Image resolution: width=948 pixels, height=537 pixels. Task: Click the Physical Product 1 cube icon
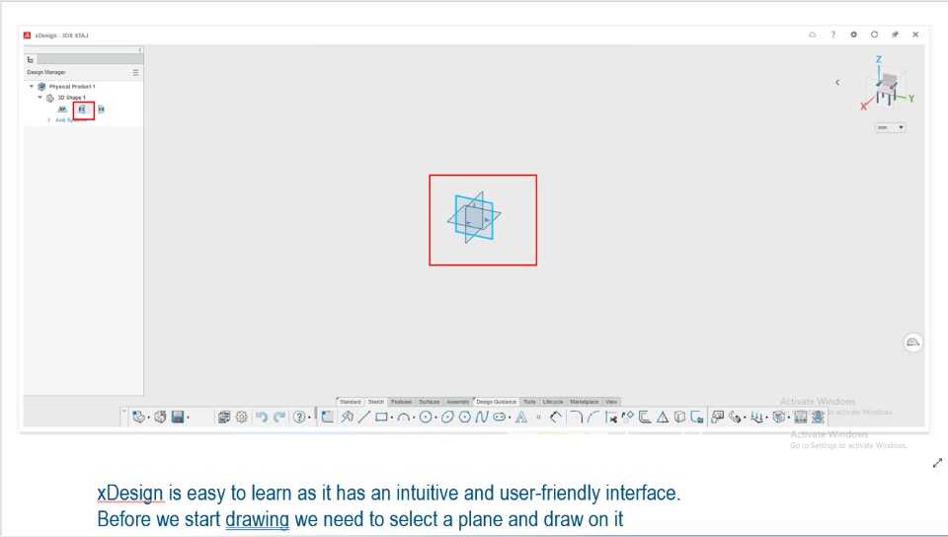41,87
